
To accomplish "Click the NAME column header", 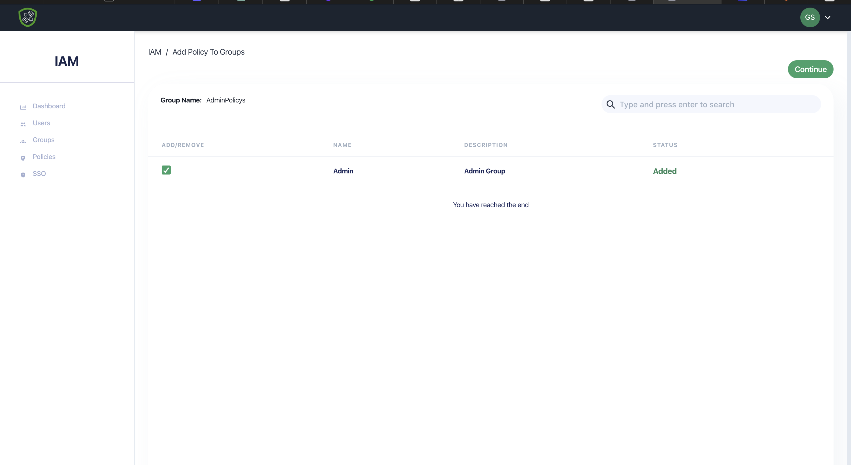I will point(342,145).
